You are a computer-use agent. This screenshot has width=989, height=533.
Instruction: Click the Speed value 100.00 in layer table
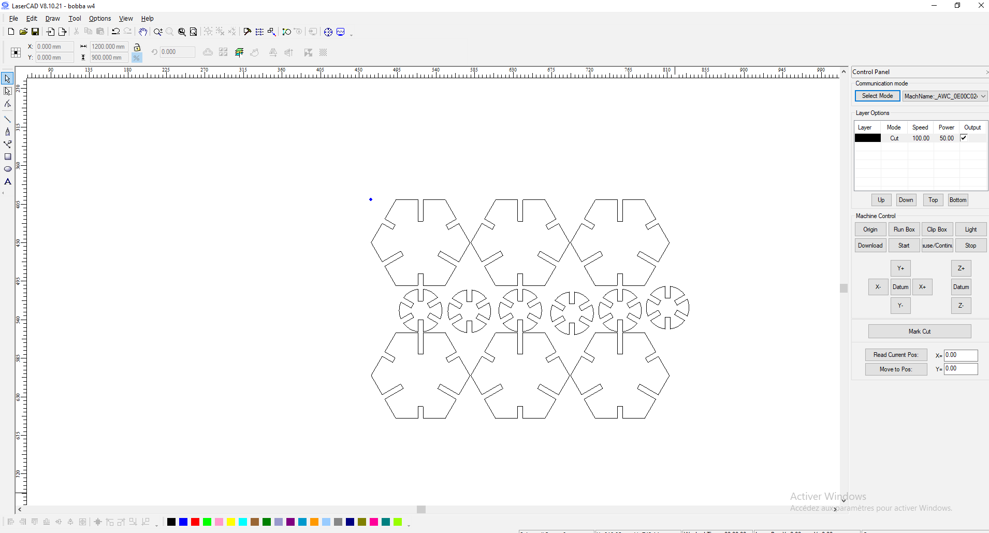[x=921, y=138]
